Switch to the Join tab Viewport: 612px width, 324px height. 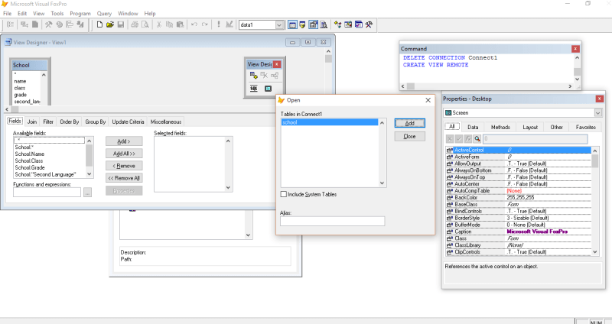[32, 122]
